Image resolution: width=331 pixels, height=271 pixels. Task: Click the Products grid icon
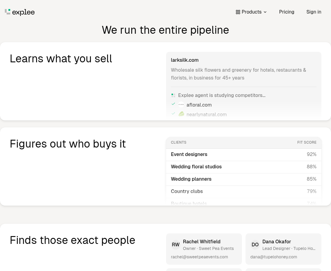click(238, 12)
